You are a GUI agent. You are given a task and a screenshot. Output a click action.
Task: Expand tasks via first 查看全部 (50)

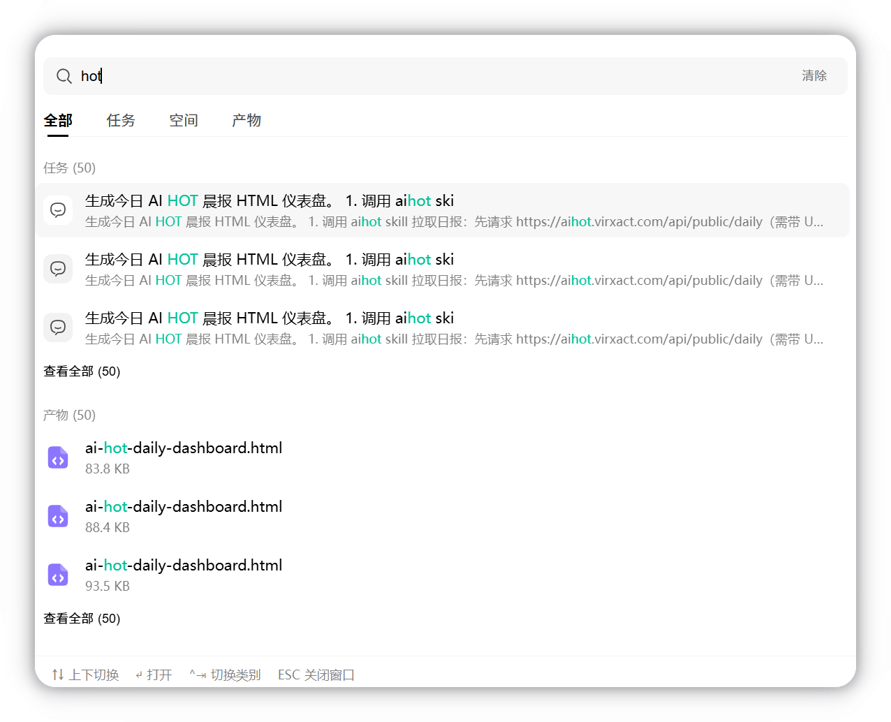click(82, 371)
